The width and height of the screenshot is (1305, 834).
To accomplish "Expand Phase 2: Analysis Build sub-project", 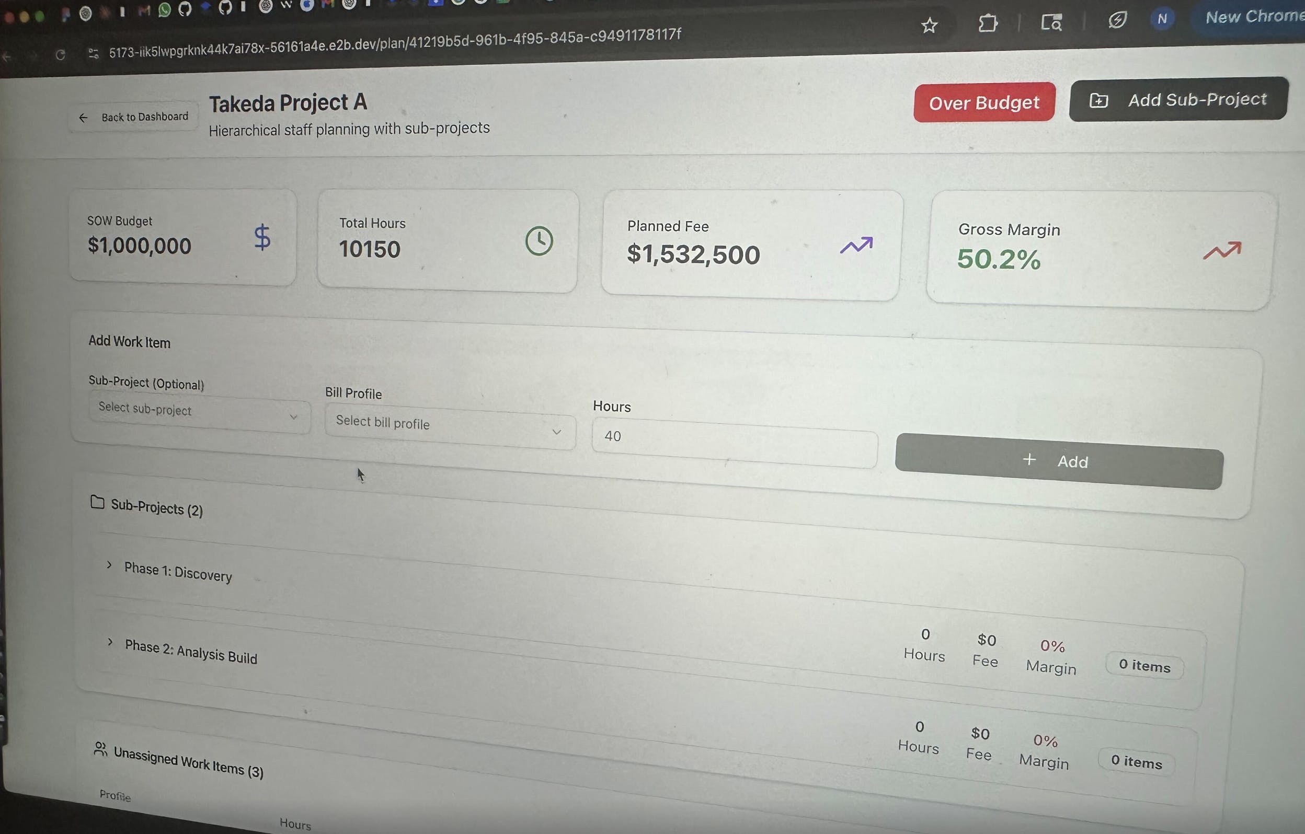I will pos(110,642).
